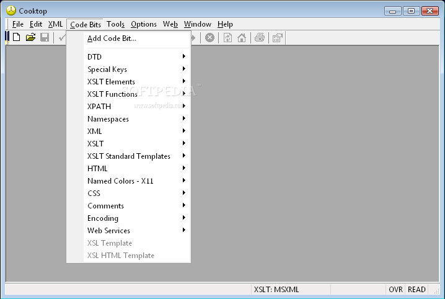Image resolution: width=445 pixels, height=299 pixels.
Task: Expand the XSLT submenu arrow
Action: tap(184, 143)
